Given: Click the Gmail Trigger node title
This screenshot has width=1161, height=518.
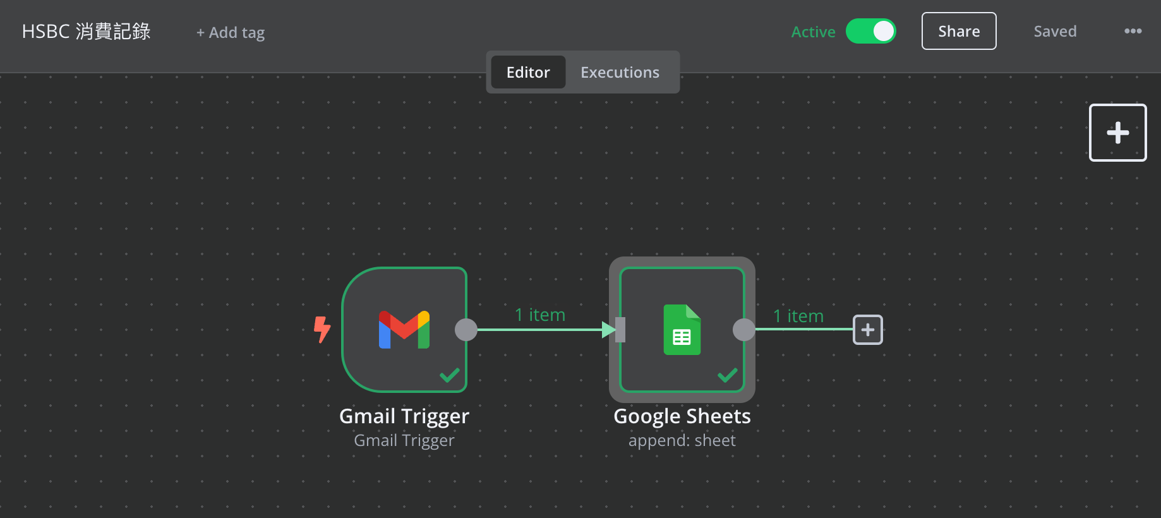Looking at the screenshot, I should click(x=404, y=416).
